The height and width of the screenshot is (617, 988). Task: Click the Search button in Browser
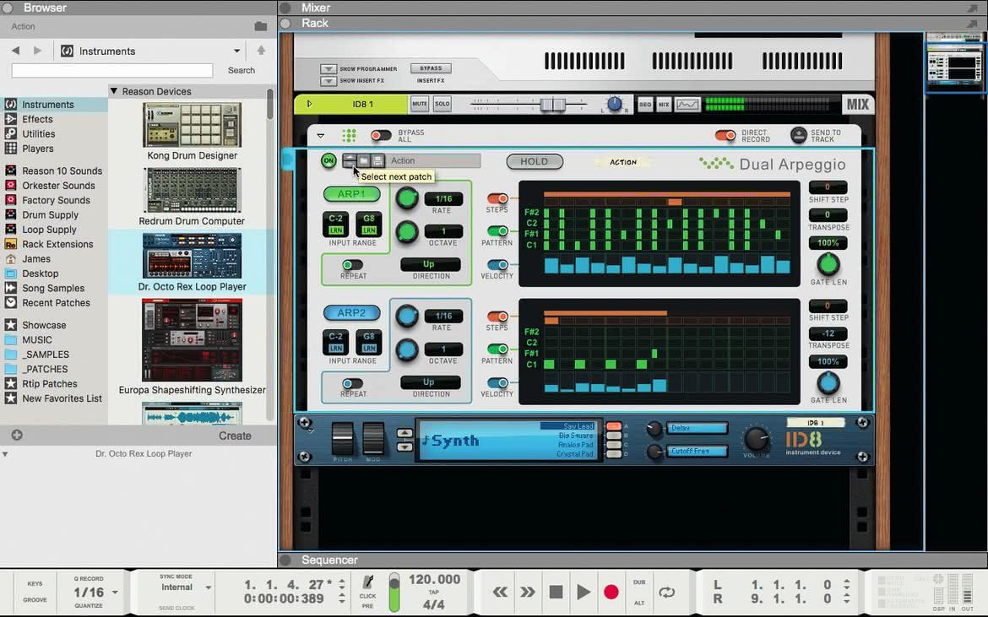click(x=242, y=71)
